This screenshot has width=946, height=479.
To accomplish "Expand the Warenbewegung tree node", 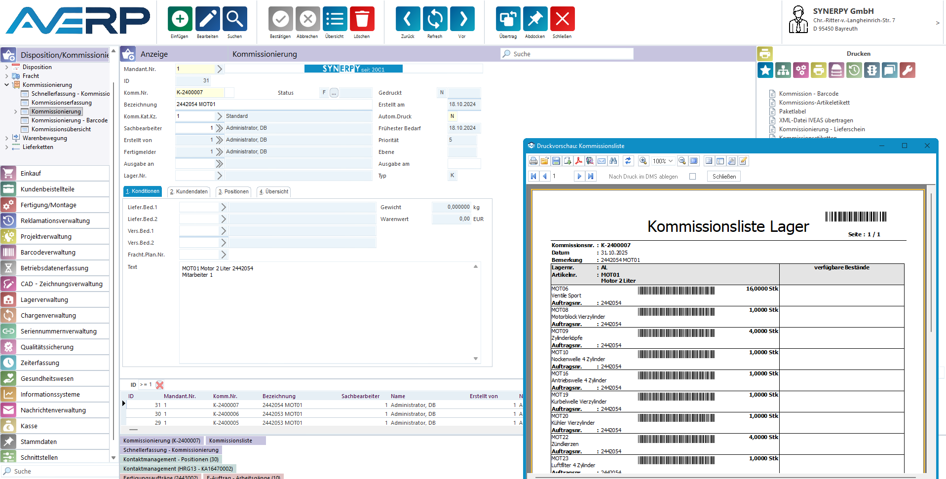I will click(x=6, y=138).
